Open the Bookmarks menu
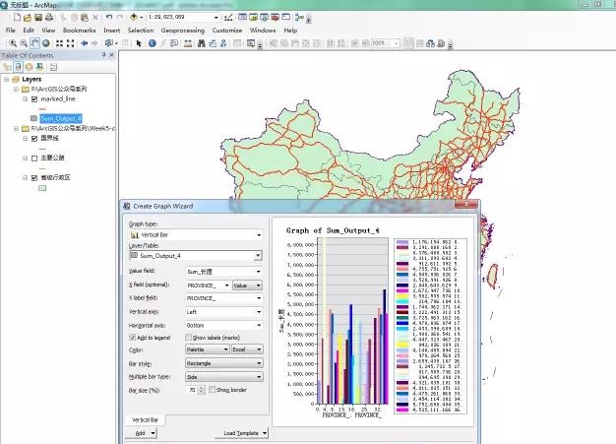The height and width of the screenshot is (444, 616). coord(79,31)
